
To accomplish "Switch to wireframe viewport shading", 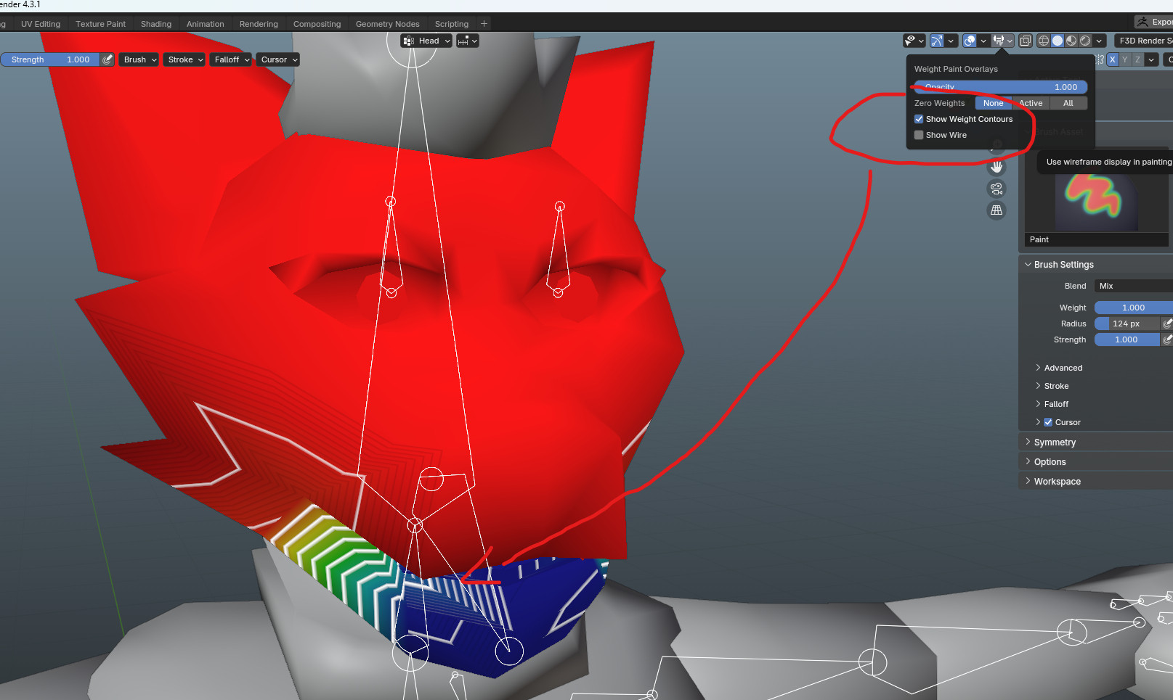I will 1044,41.
